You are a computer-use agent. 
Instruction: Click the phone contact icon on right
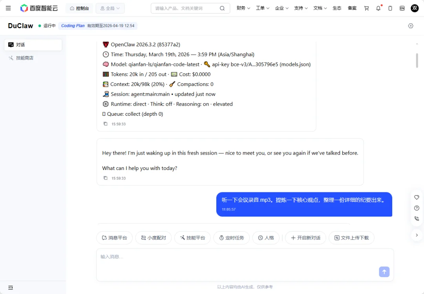(417, 219)
